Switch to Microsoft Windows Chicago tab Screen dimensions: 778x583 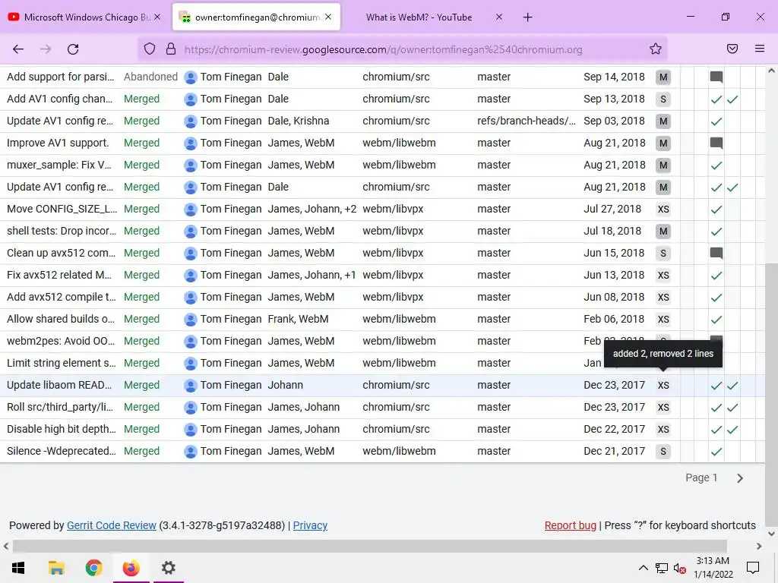point(85,17)
